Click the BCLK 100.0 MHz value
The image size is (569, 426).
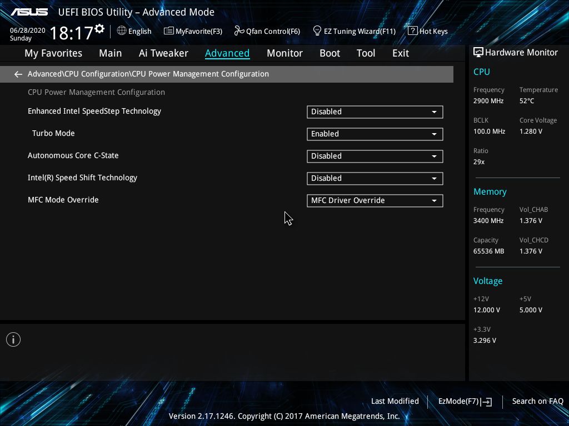(489, 131)
